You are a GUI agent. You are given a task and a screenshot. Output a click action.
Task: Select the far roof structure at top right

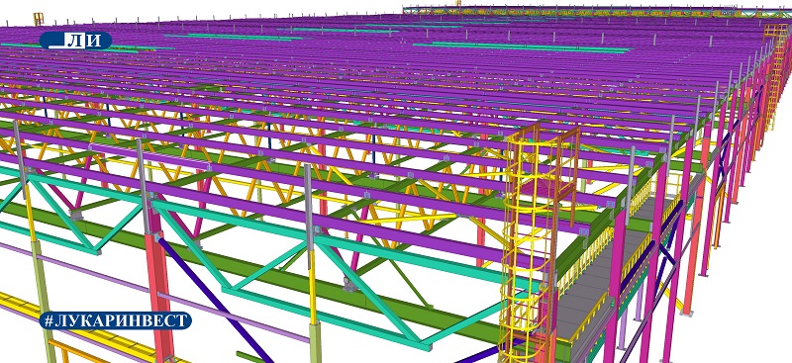(596, 11)
